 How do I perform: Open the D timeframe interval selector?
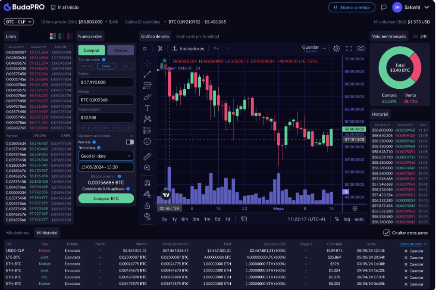tap(145, 49)
